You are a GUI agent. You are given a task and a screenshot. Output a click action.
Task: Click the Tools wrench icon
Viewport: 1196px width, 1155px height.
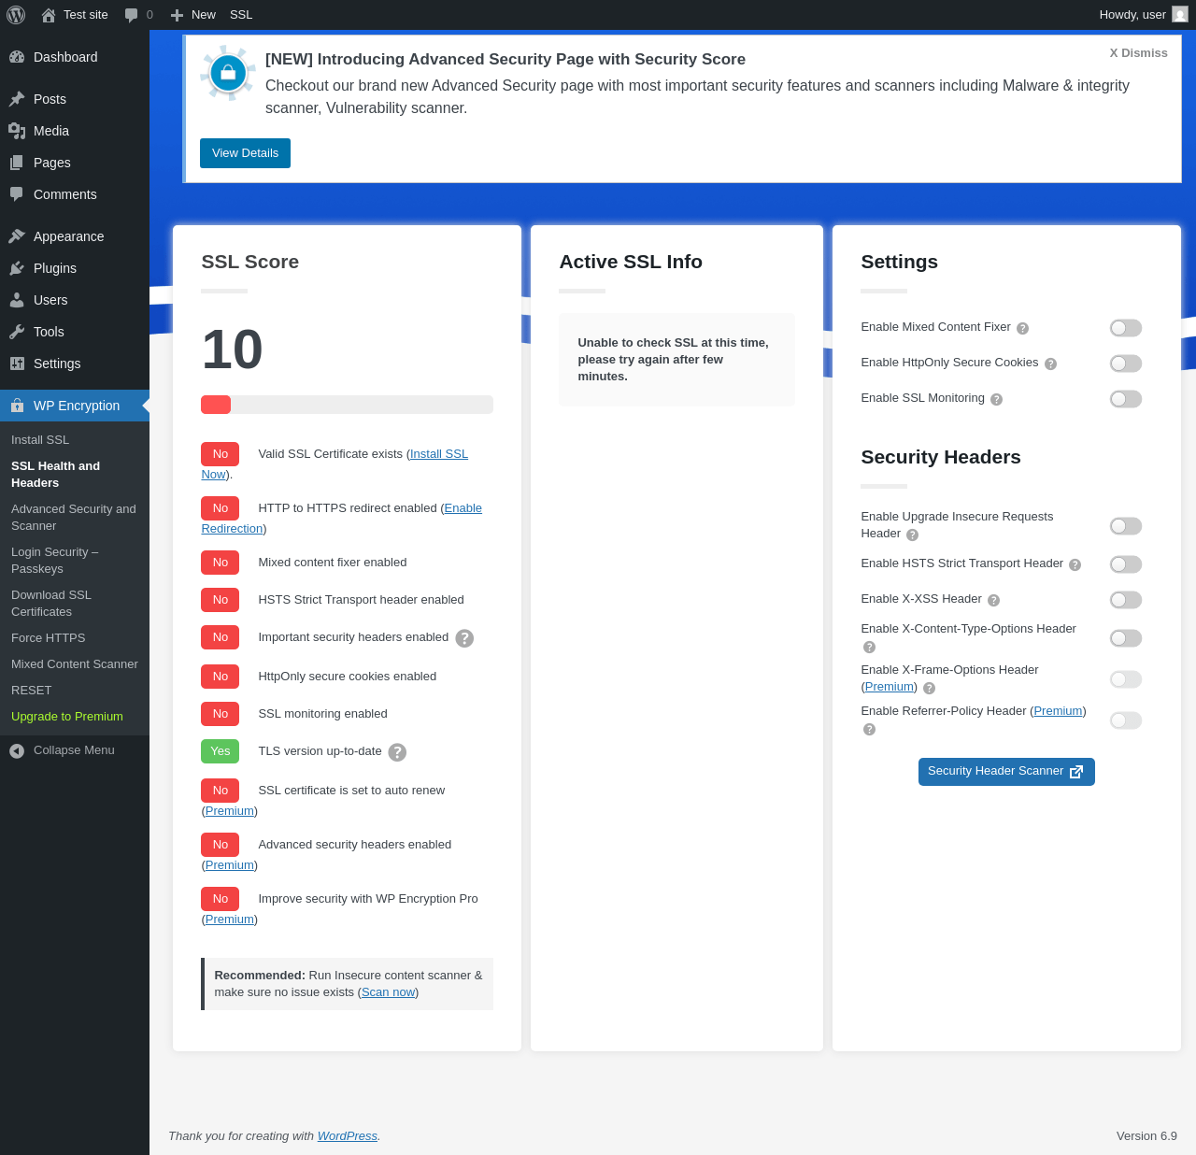pos(17,332)
